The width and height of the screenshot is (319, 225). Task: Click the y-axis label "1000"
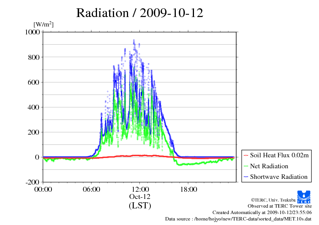tap(32, 32)
